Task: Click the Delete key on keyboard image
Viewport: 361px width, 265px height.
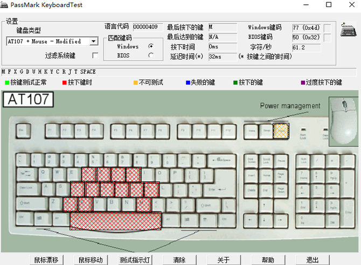Action: [251, 190]
